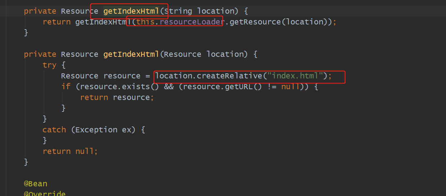Click the location variable before createRelative

click(174, 76)
